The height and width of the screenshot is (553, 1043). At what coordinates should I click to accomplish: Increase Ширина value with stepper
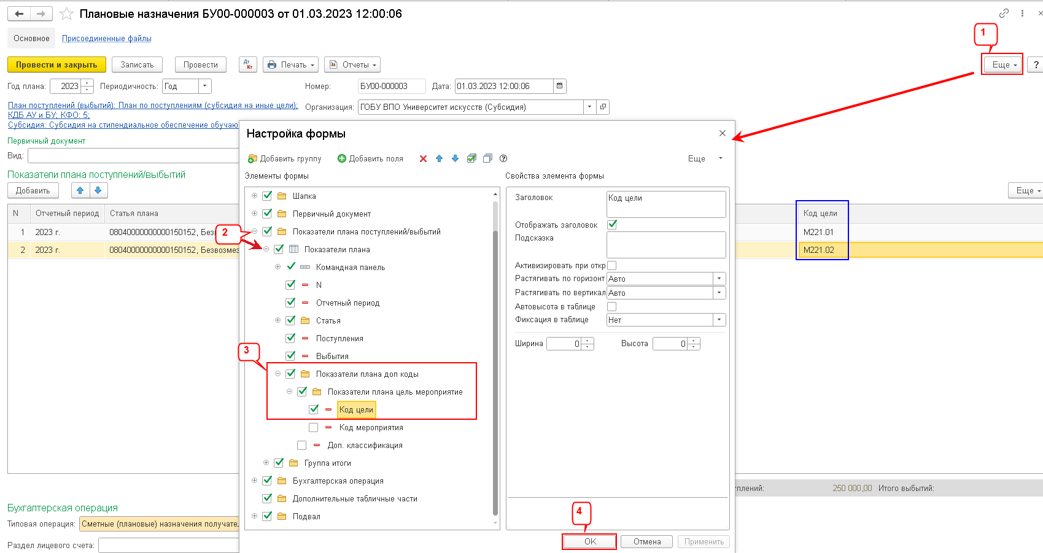click(x=587, y=341)
